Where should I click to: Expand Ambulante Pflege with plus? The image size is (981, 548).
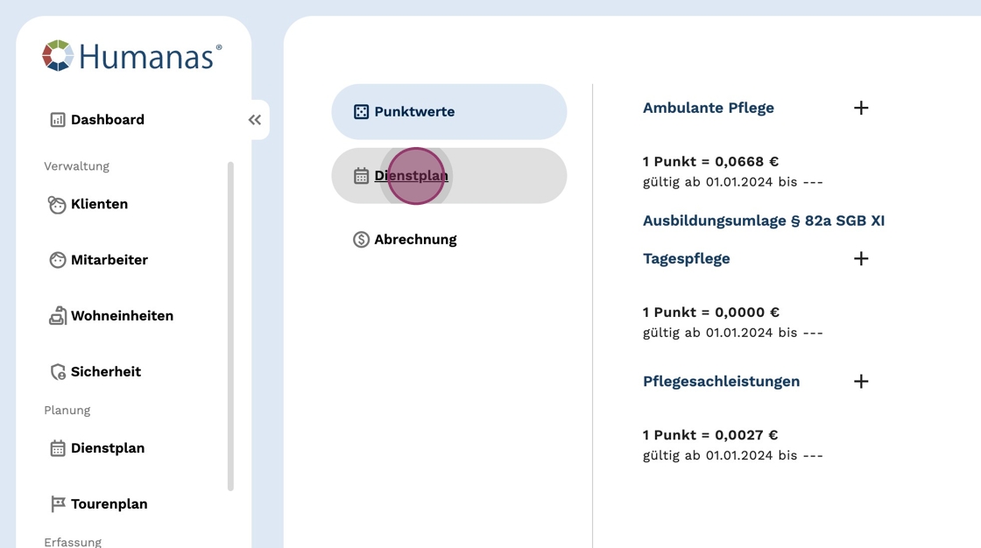click(861, 108)
